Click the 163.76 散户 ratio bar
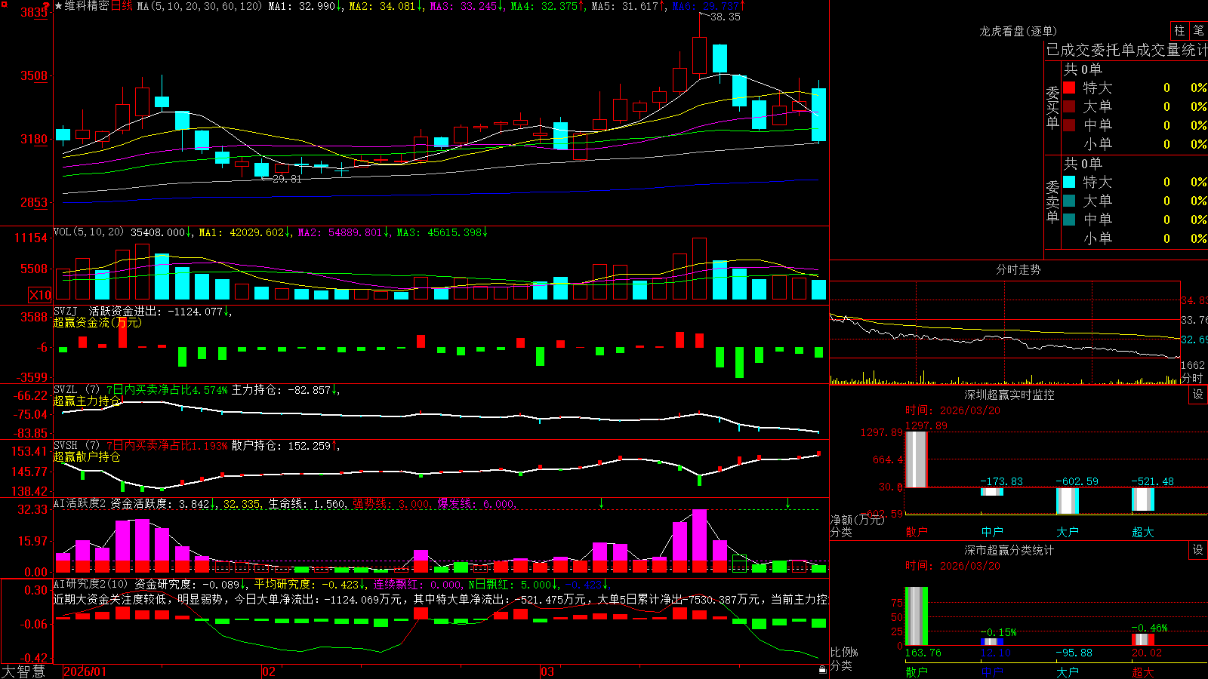 tap(917, 616)
